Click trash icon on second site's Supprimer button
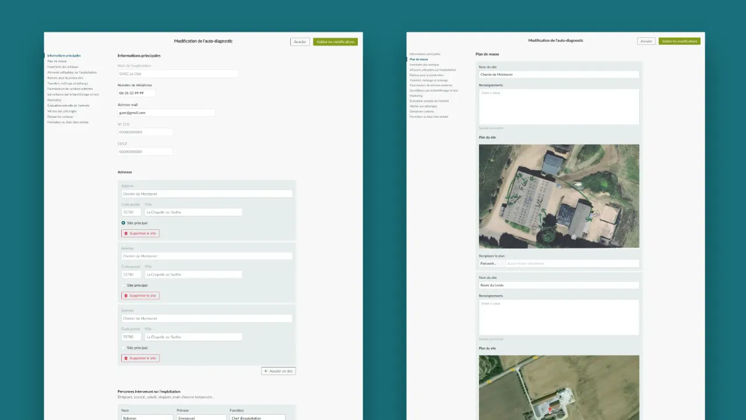This screenshot has height=420, width=746. click(x=126, y=296)
